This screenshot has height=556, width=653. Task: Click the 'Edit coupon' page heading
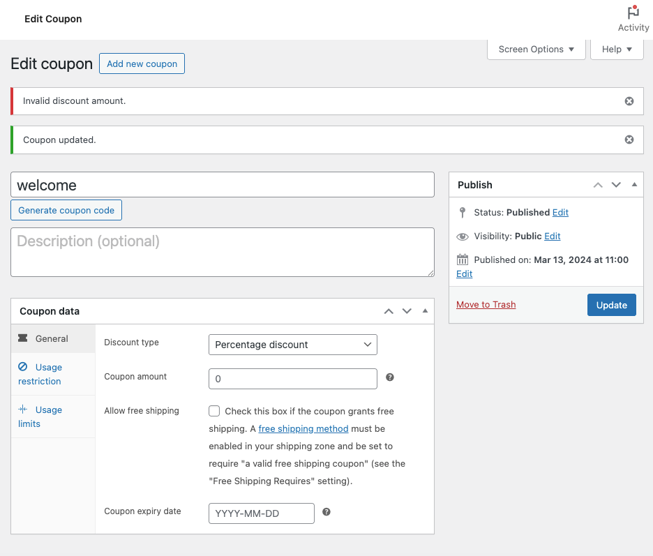pyautogui.click(x=52, y=63)
